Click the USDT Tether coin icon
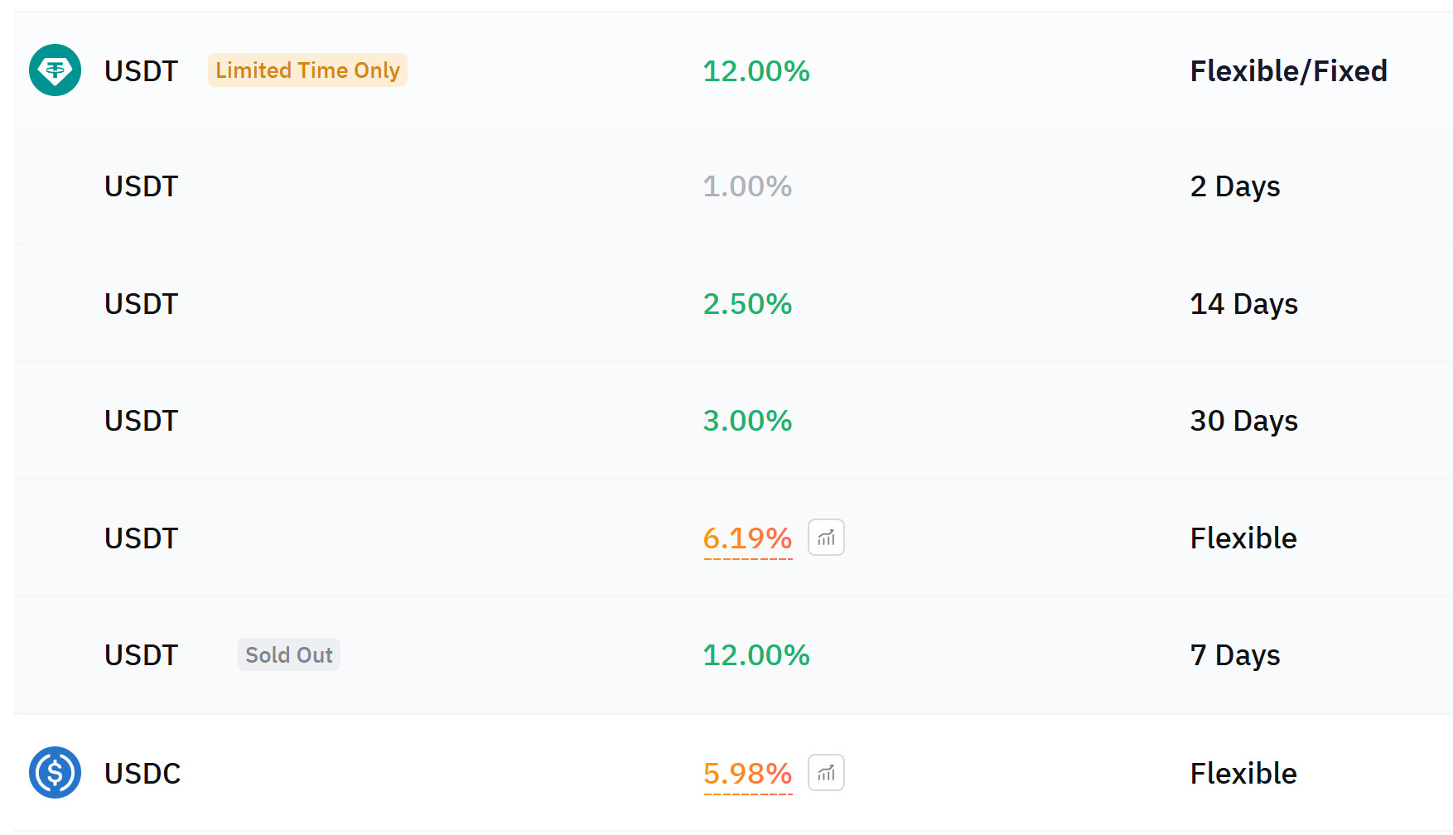 tap(55, 70)
